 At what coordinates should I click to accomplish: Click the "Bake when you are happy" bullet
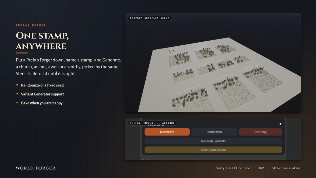[42, 103]
